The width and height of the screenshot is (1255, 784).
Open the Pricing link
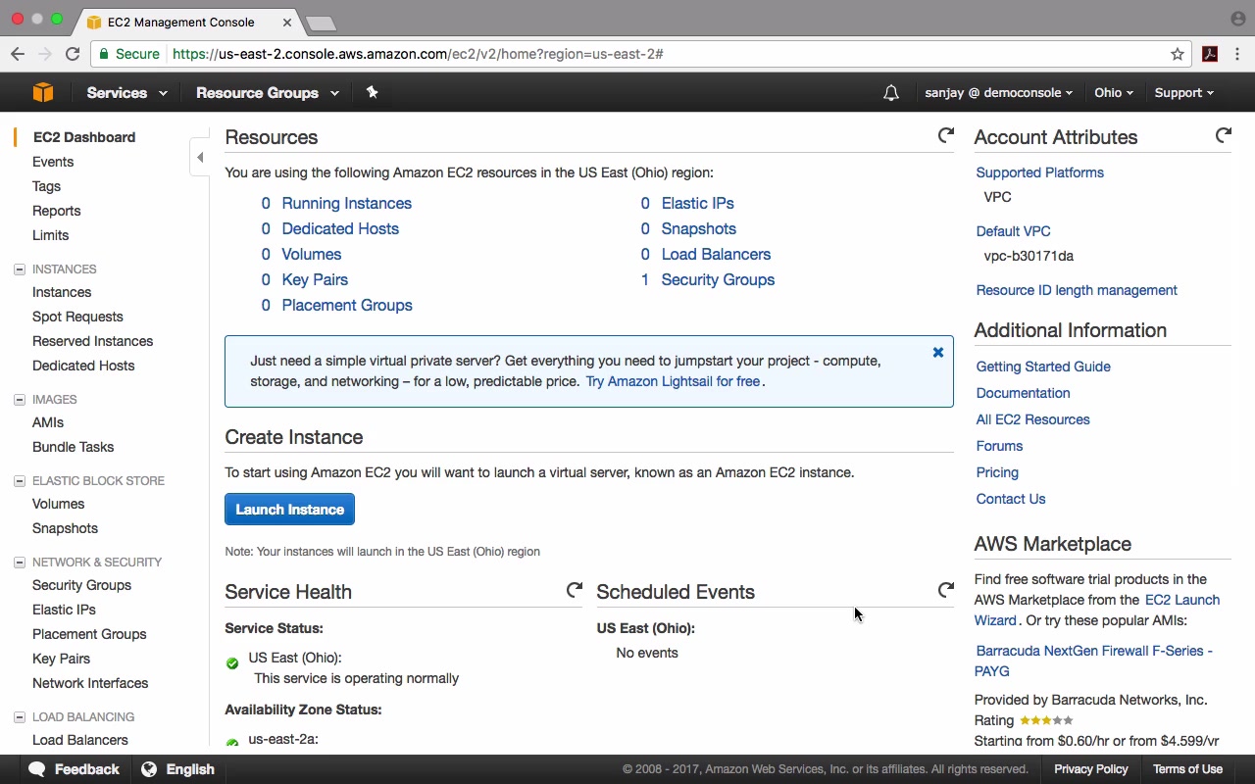coord(997,472)
